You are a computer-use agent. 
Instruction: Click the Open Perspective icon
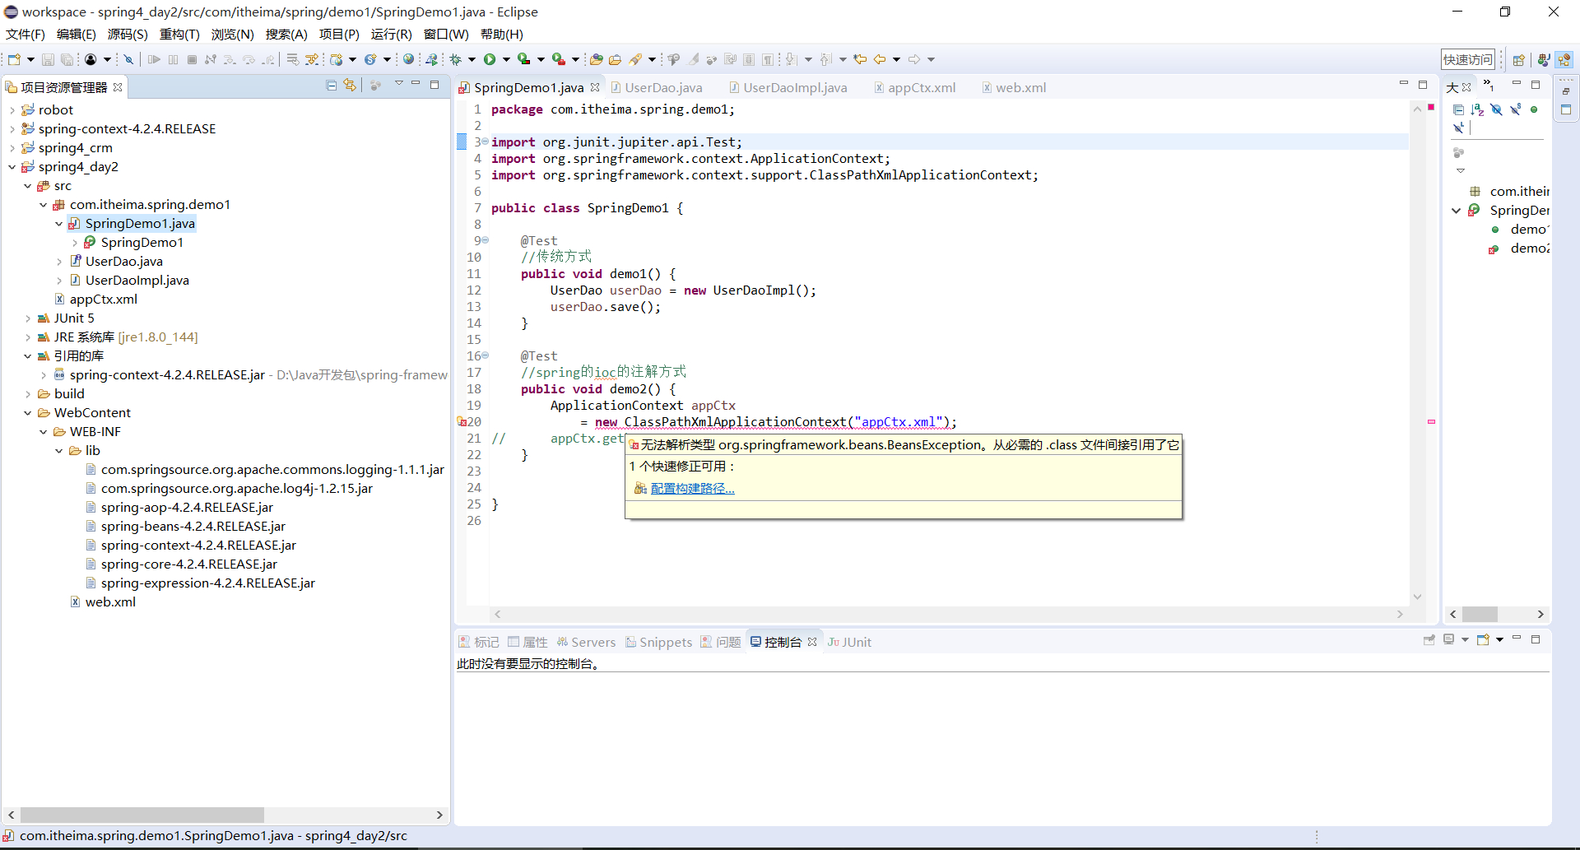[x=1519, y=59]
